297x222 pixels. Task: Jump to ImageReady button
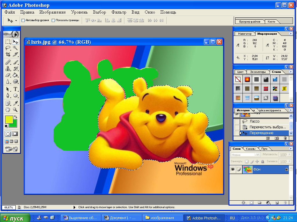pos(12,149)
